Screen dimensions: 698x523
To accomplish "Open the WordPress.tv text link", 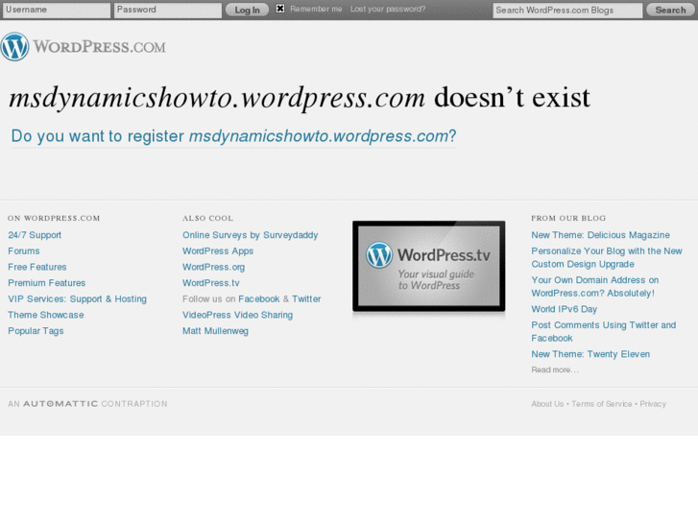I will [x=211, y=283].
